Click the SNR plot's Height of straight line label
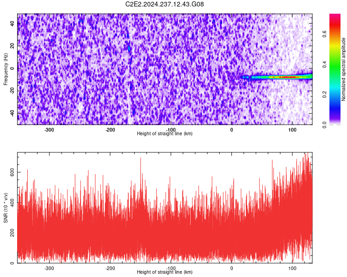Viewport: 347px width, 277px height. 165,272
